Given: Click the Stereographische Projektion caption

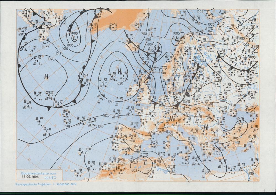Looking at the screenshot, I should [x=33, y=184].
